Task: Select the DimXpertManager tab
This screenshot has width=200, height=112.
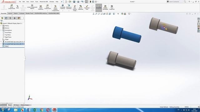Action: 15,18
